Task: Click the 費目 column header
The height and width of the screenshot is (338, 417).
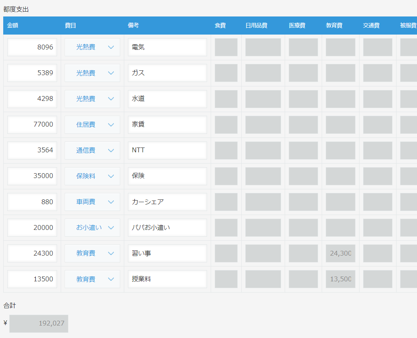Action: click(x=70, y=25)
